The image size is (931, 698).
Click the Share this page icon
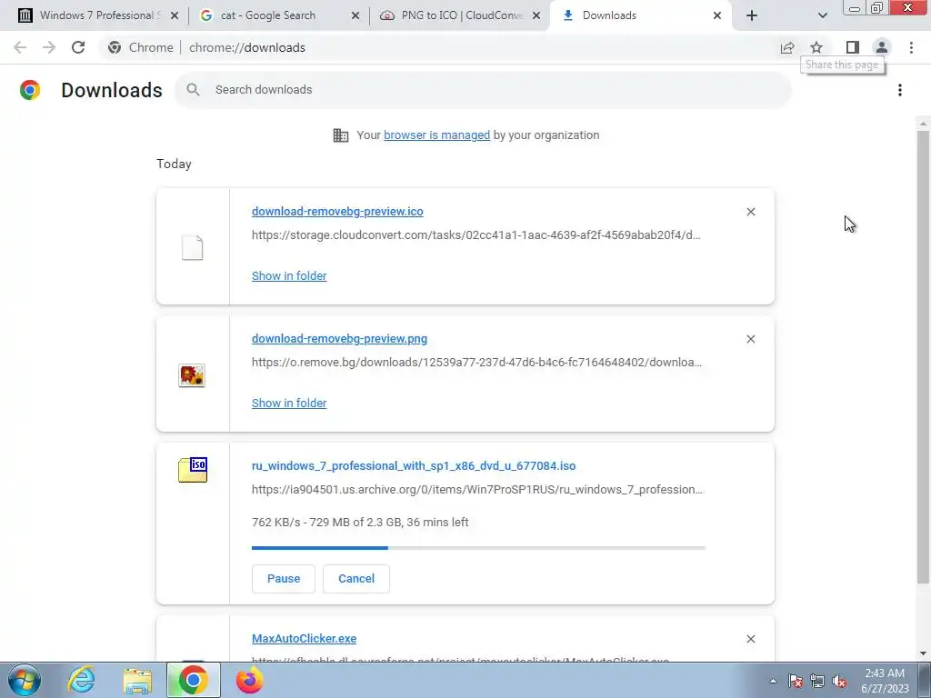tap(787, 47)
